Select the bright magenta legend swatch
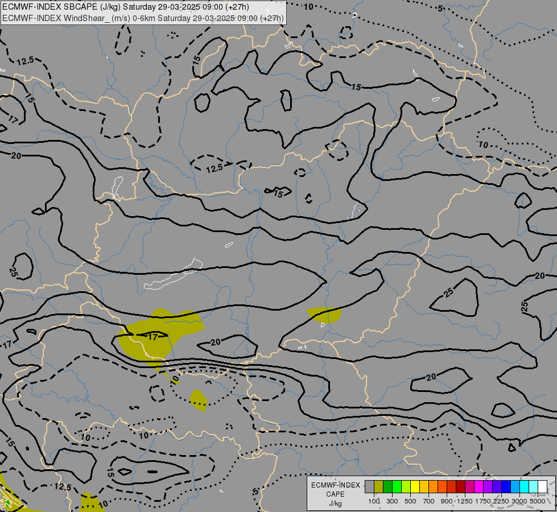 pos(479,487)
